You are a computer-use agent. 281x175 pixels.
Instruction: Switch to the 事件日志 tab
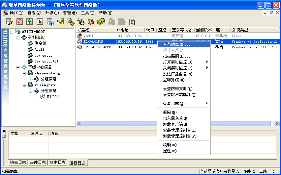(38, 162)
